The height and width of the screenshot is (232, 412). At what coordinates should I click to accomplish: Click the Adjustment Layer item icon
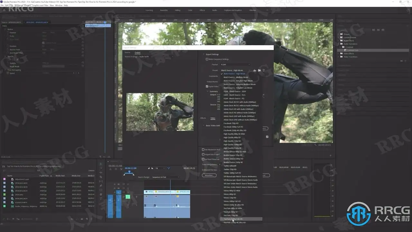click(x=12, y=179)
